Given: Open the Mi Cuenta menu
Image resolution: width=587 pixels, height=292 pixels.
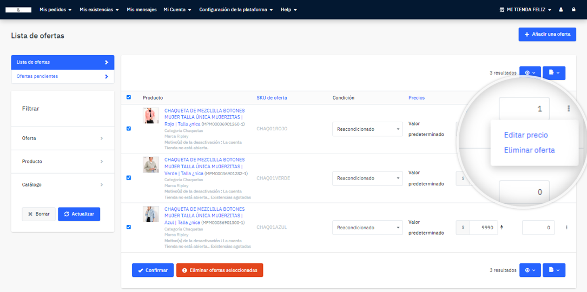Looking at the screenshot, I should point(177,10).
